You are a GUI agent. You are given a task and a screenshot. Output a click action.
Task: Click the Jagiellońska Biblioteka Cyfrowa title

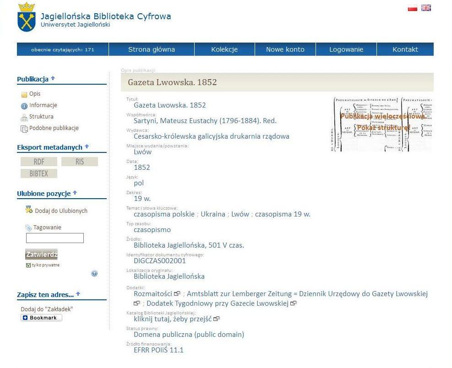click(x=106, y=16)
